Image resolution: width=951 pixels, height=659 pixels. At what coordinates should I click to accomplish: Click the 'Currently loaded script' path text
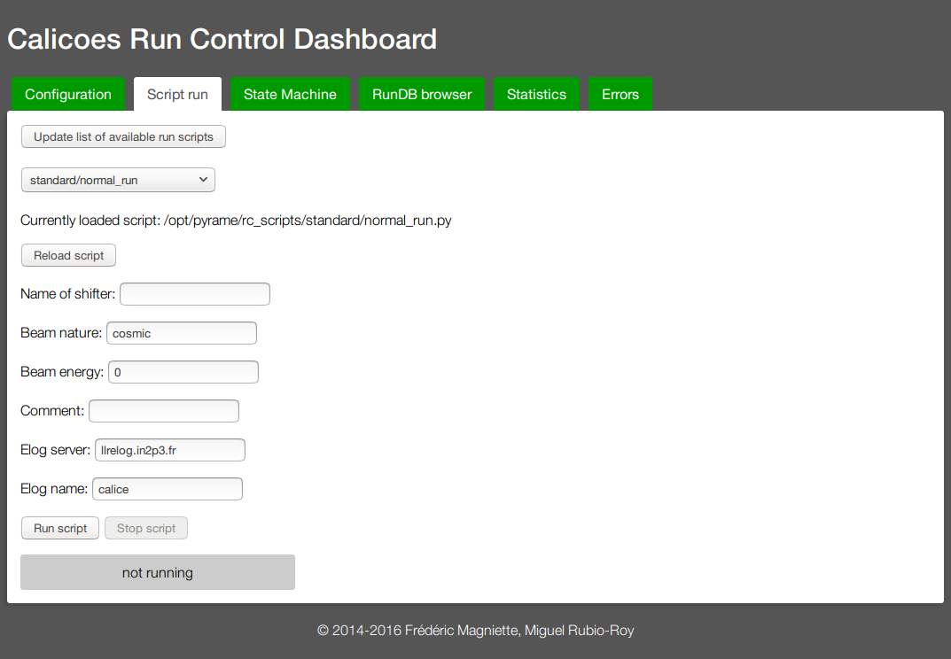pos(236,220)
